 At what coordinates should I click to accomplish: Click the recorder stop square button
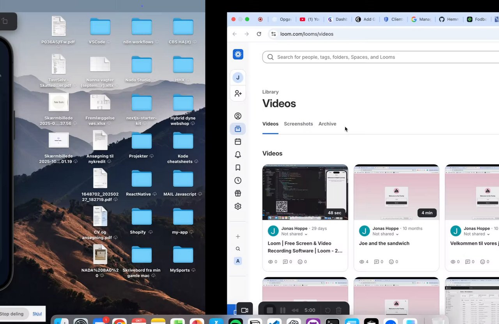(x=270, y=310)
